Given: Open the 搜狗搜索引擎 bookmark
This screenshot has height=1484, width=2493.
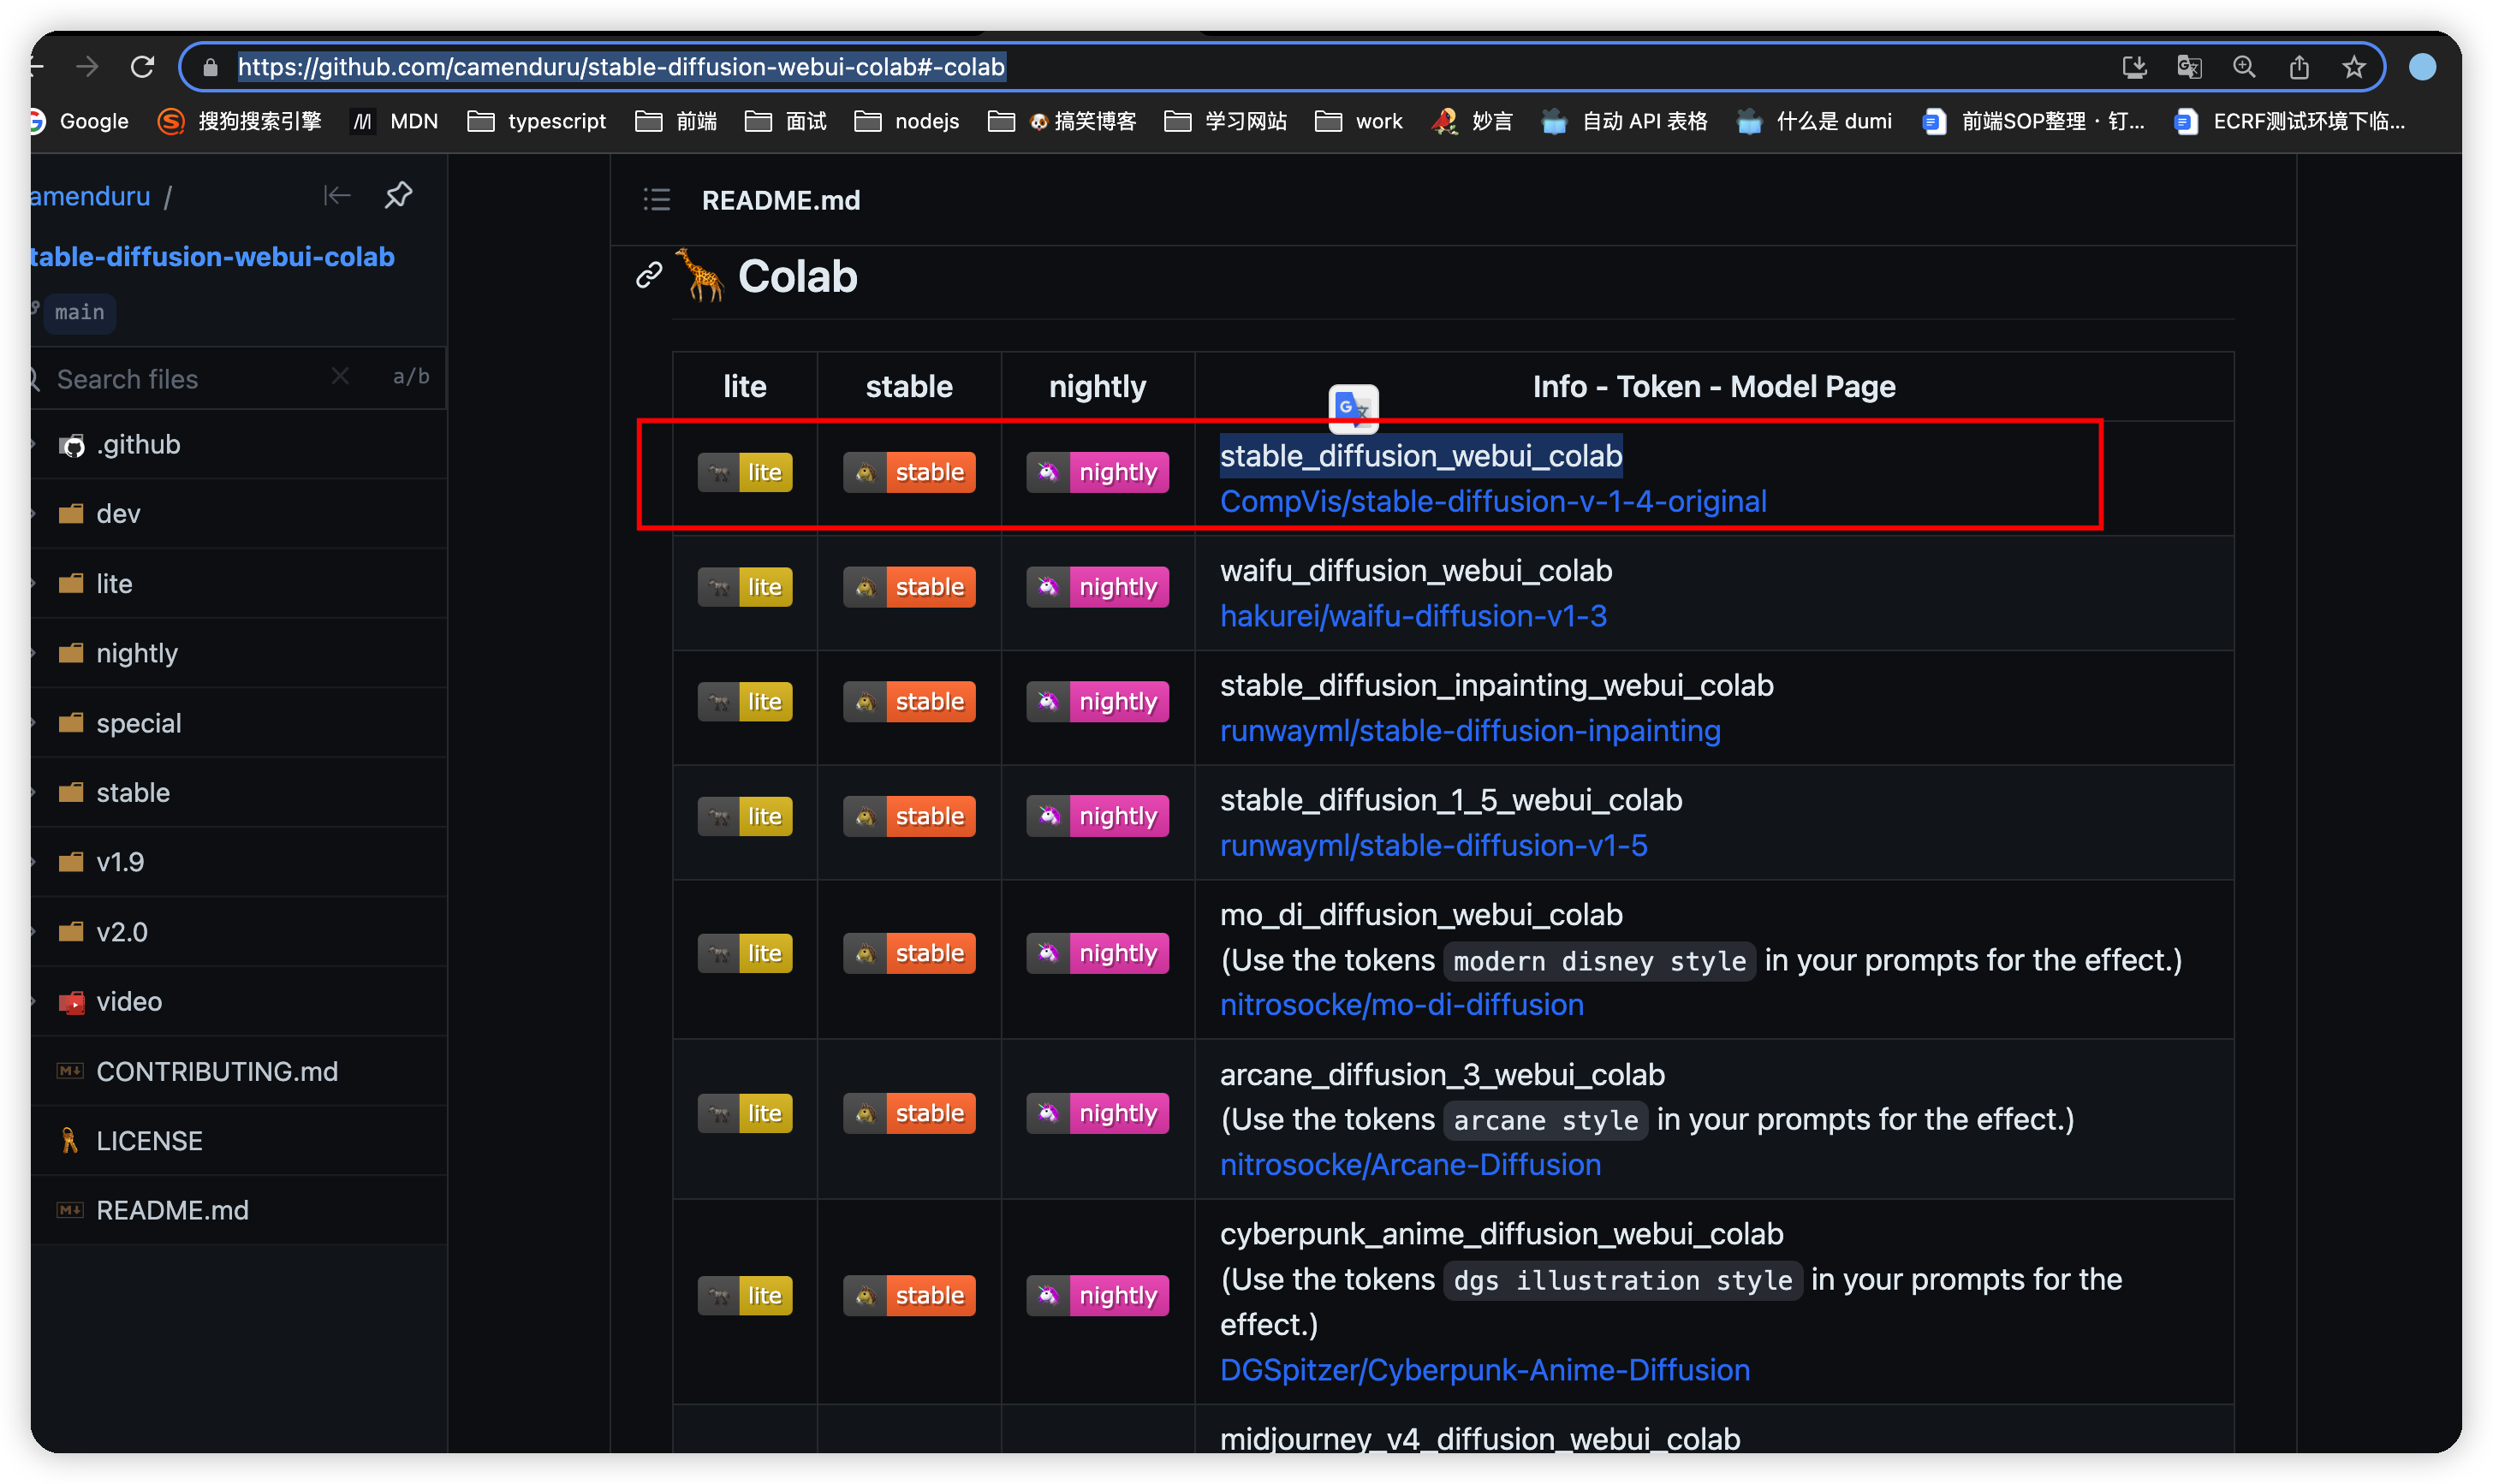Looking at the screenshot, I should coord(240,121).
